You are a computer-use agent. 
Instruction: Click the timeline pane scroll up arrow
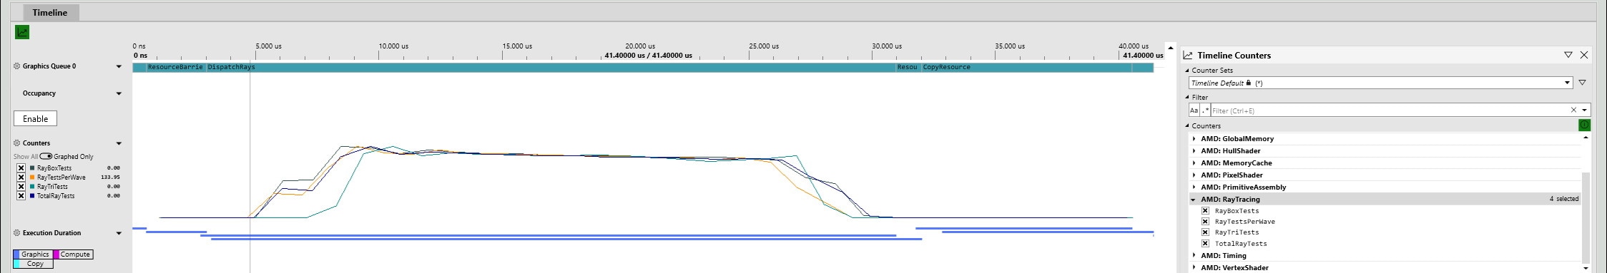tap(1171, 48)
